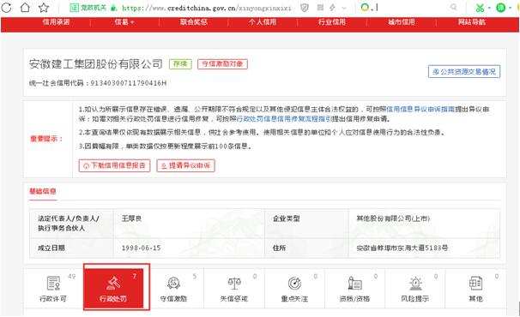
Task: Open the 个人信用 navigation menu item
Action: pos(263,22)
